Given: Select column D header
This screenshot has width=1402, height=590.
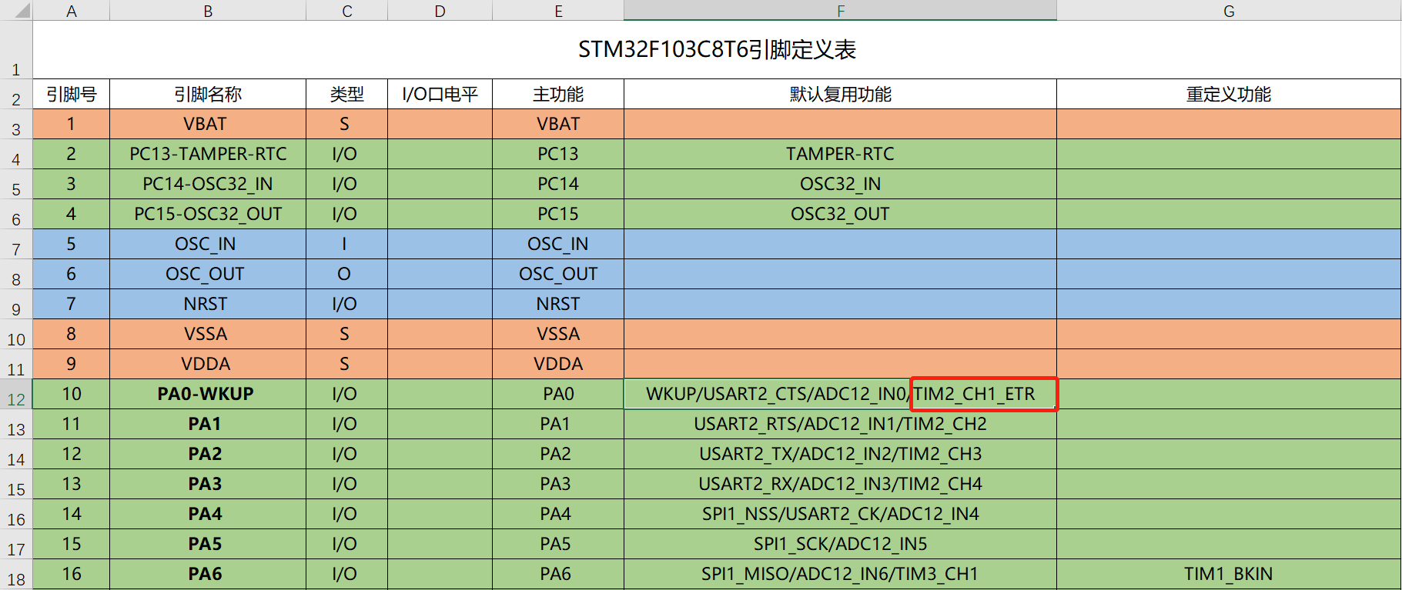Looking at the screenshot, I should pos(440,11).
